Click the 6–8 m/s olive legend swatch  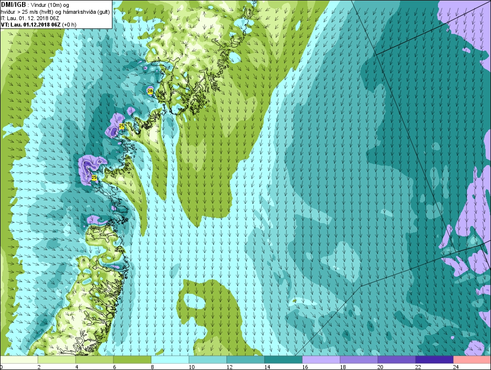(132, 360)
